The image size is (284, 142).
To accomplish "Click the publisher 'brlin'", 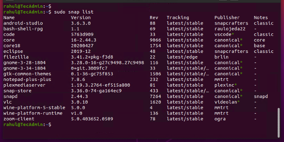I will [222, 57].
